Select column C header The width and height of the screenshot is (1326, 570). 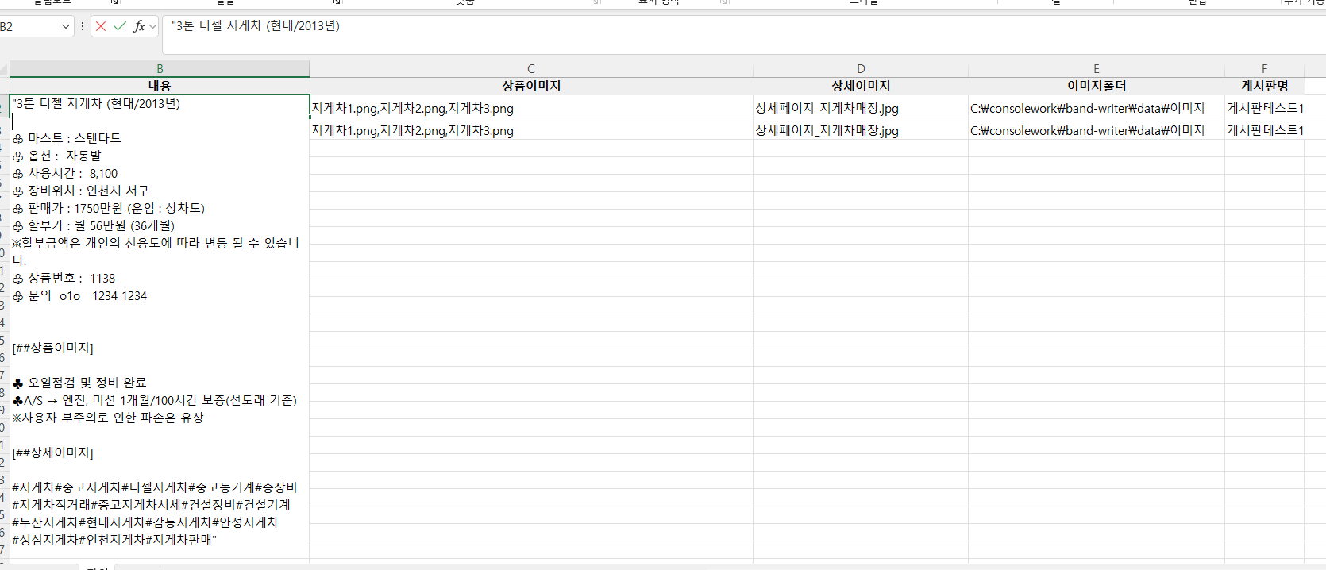click(x=531, y=69)
